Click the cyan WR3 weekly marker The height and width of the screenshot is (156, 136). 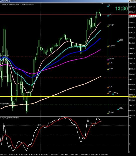point(113,94)
